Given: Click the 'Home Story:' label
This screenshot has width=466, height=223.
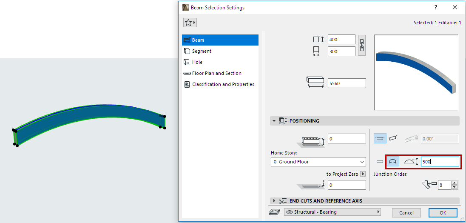Looking at the screenshot, I should (284, 153).
